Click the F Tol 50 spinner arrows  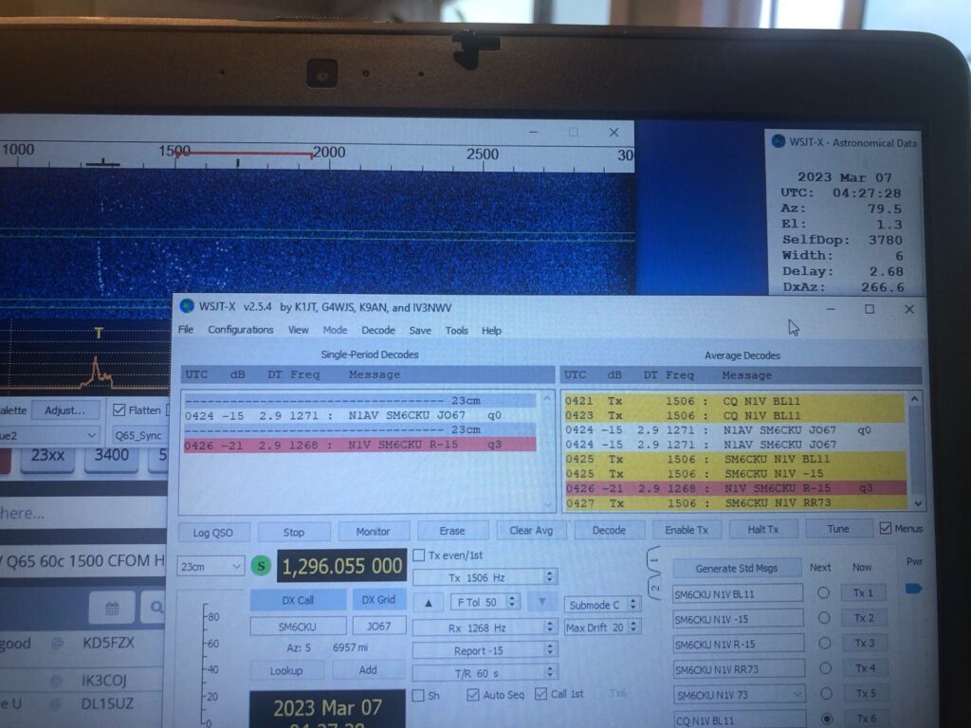pyautogui.click(x=512, y=602)
